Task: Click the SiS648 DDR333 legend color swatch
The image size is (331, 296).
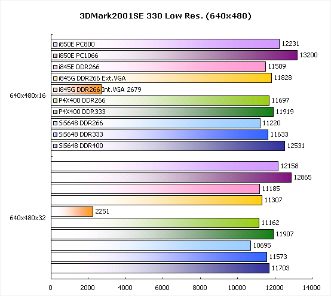Action: click(x=56, y=134)
